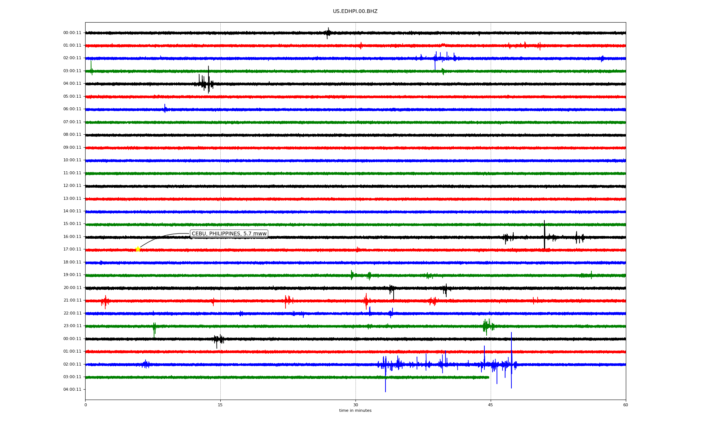Click the 19:00:11 time label
The image size is (711, 444).
tap(72, 275)
